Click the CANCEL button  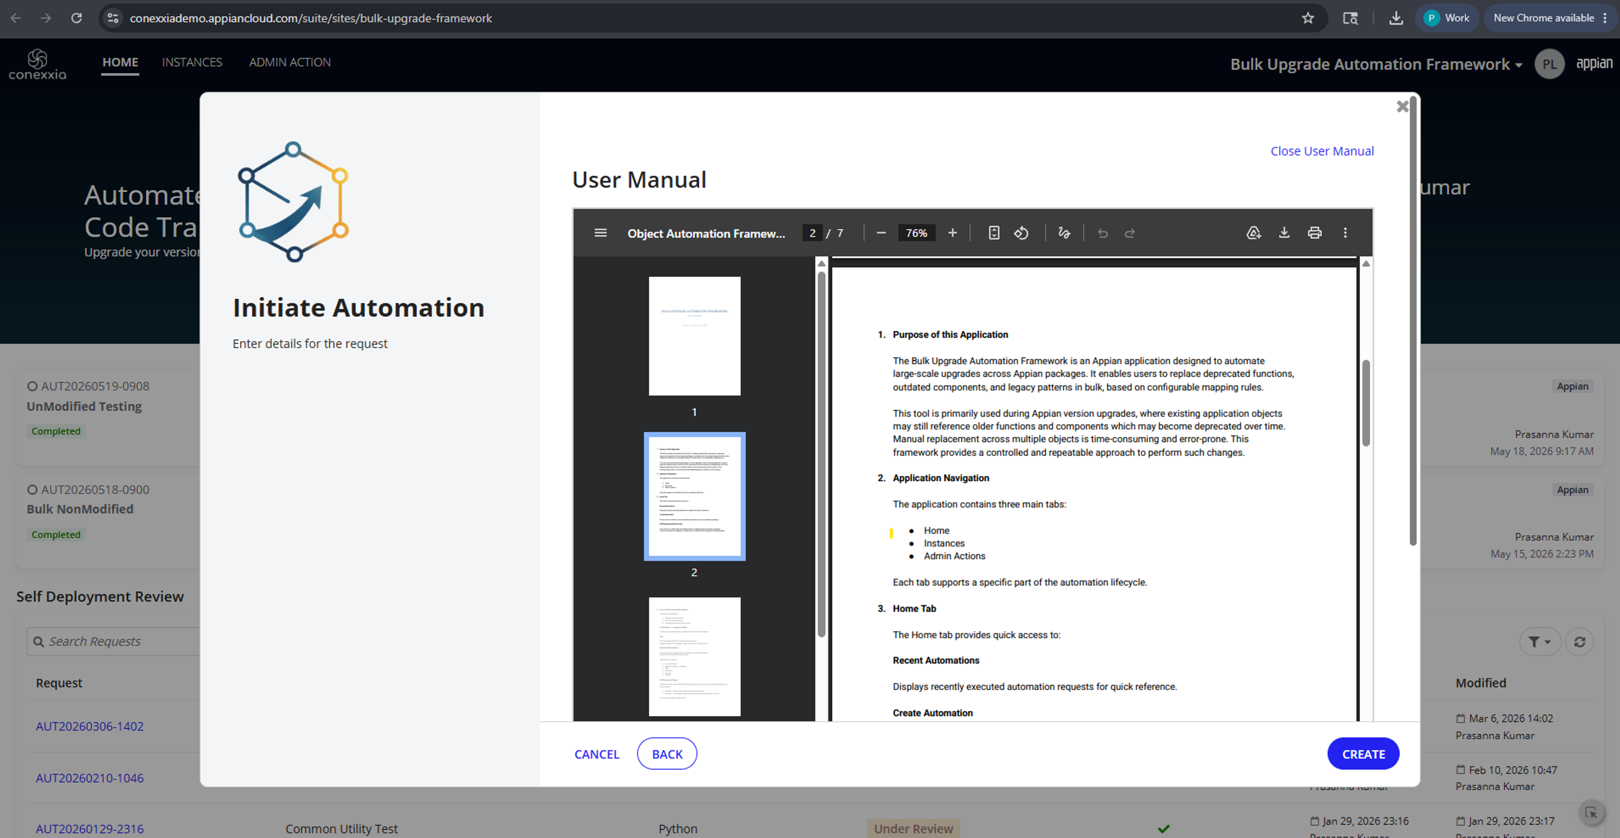coord(596,754)
